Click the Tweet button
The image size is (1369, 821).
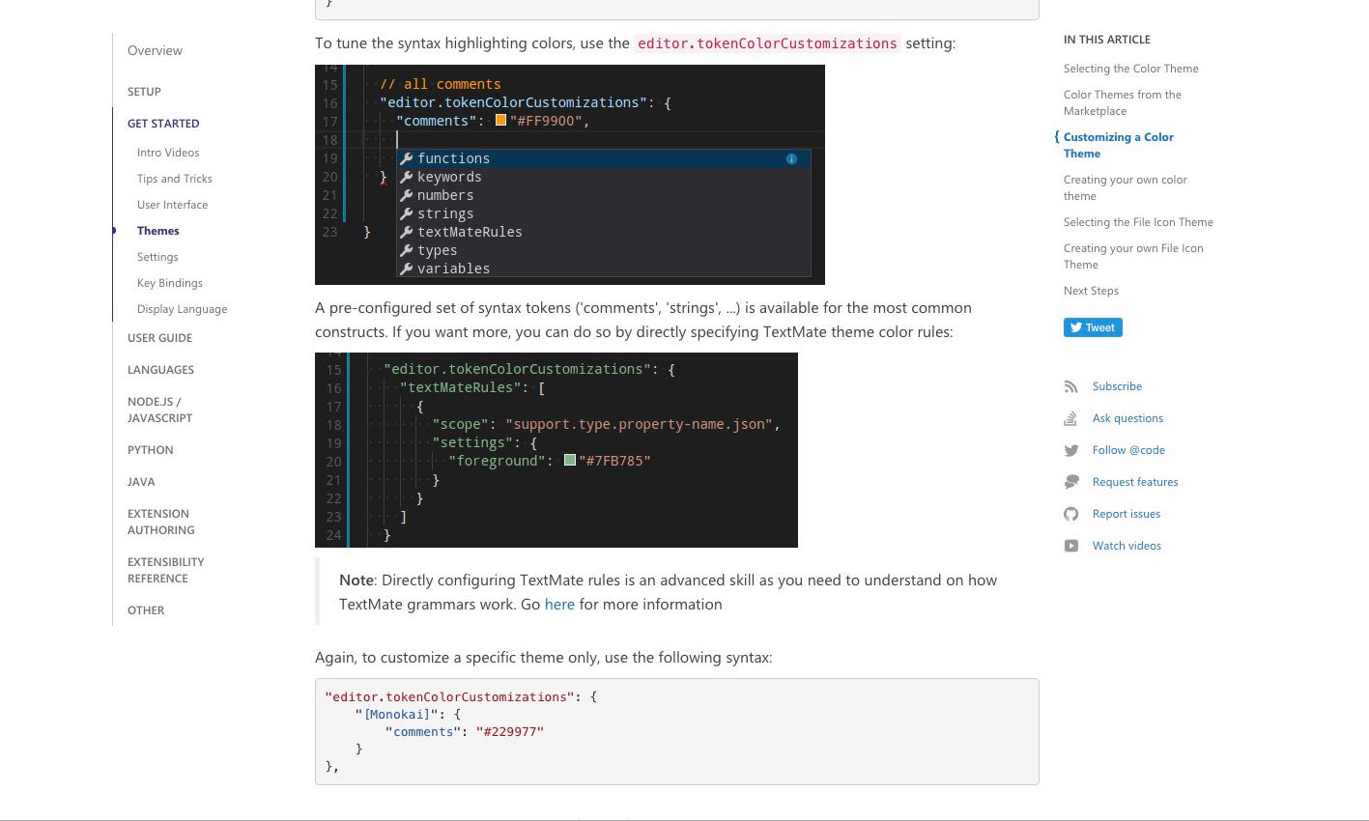(x=1093, y=326)
